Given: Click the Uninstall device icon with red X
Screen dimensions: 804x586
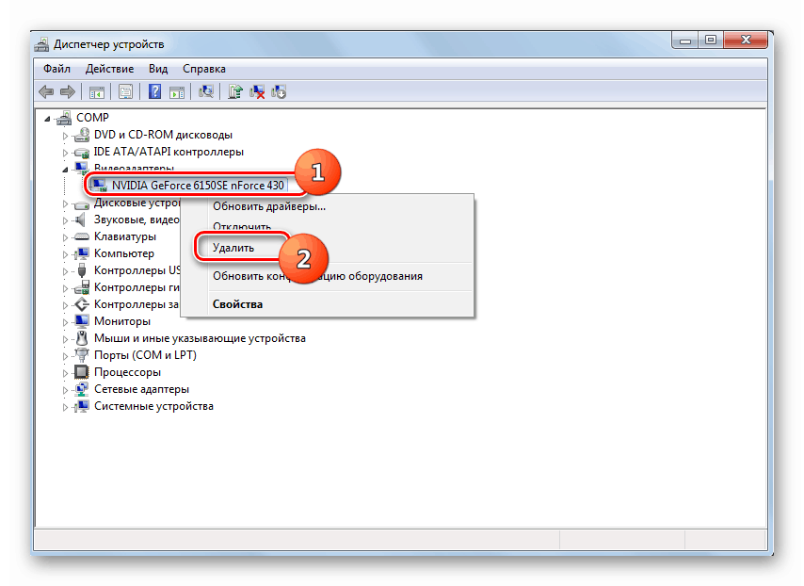Looking at the screenshot, I should [257, 92].
